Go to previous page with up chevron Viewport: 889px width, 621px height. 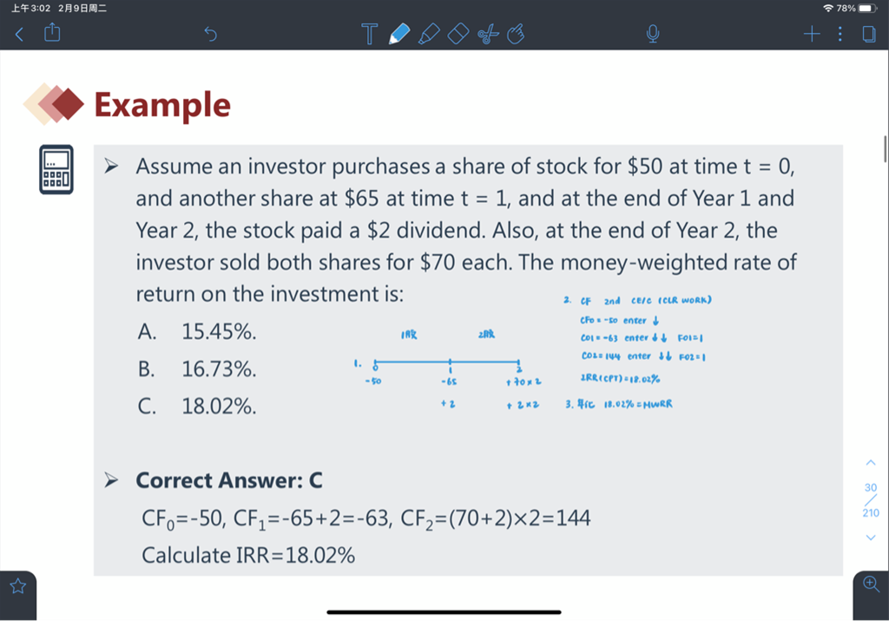click(x=871, y=463)
